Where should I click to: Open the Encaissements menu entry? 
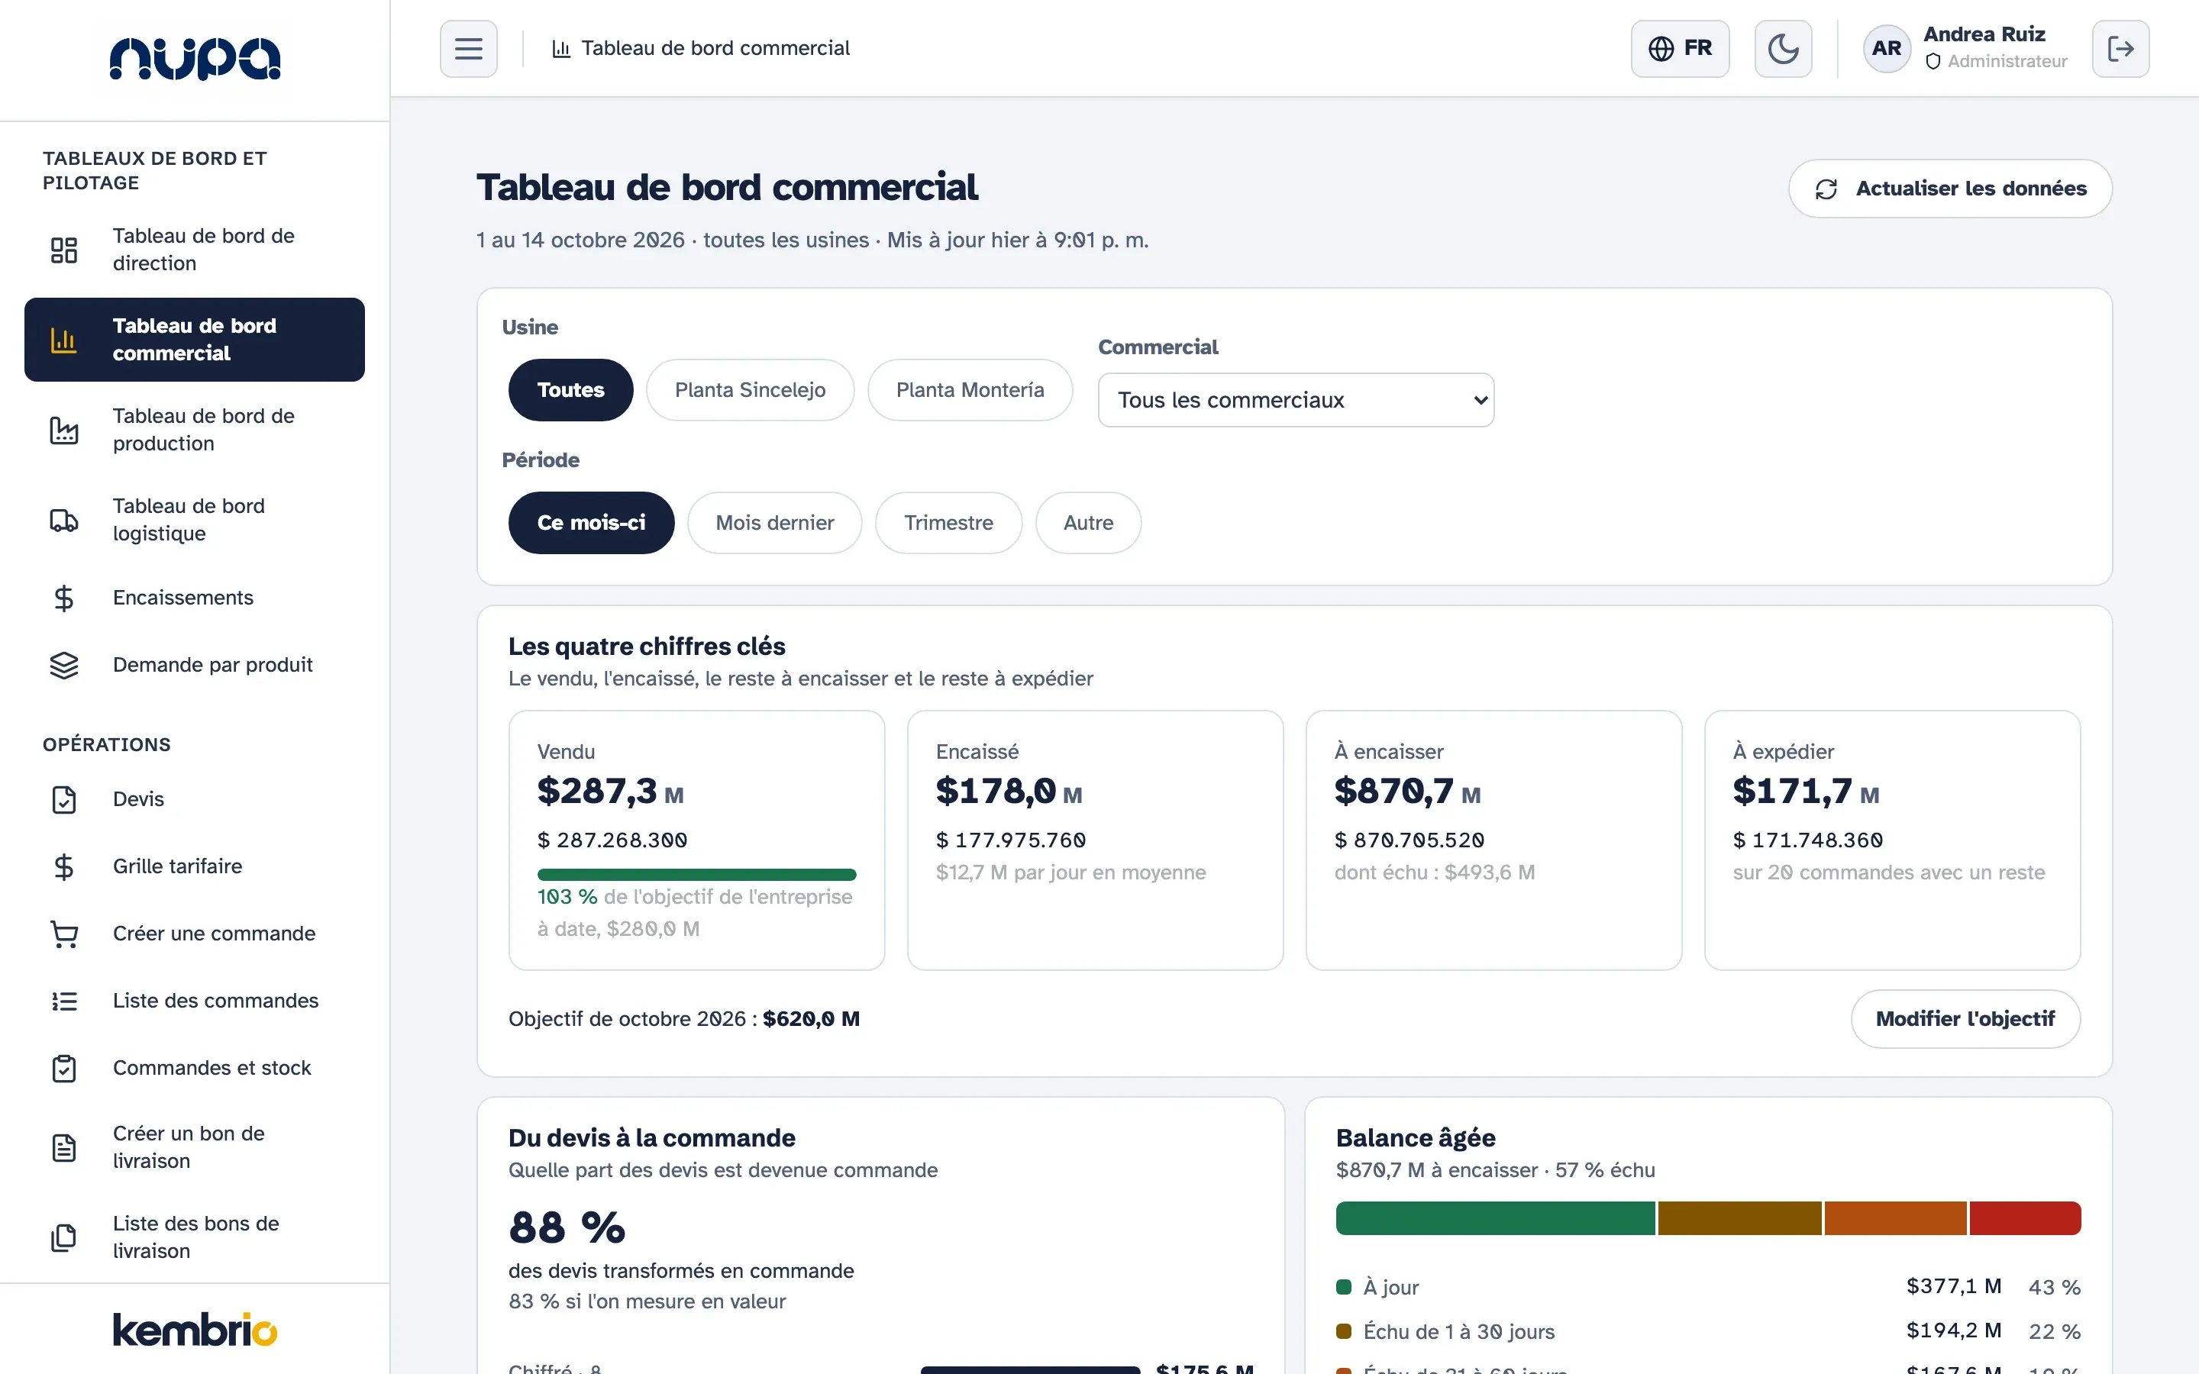(195, 598)
